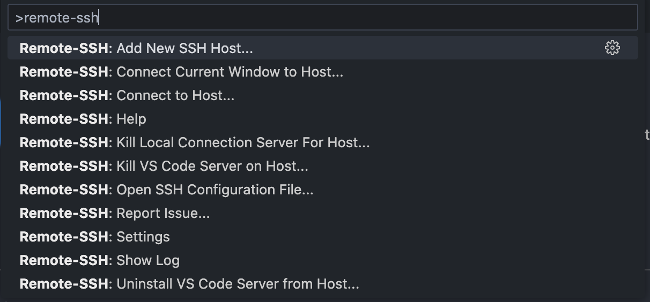This screenshot has width=650, height=302.
Task: Open Remote-SSH: Help entry
Action: tap(322, 119)
